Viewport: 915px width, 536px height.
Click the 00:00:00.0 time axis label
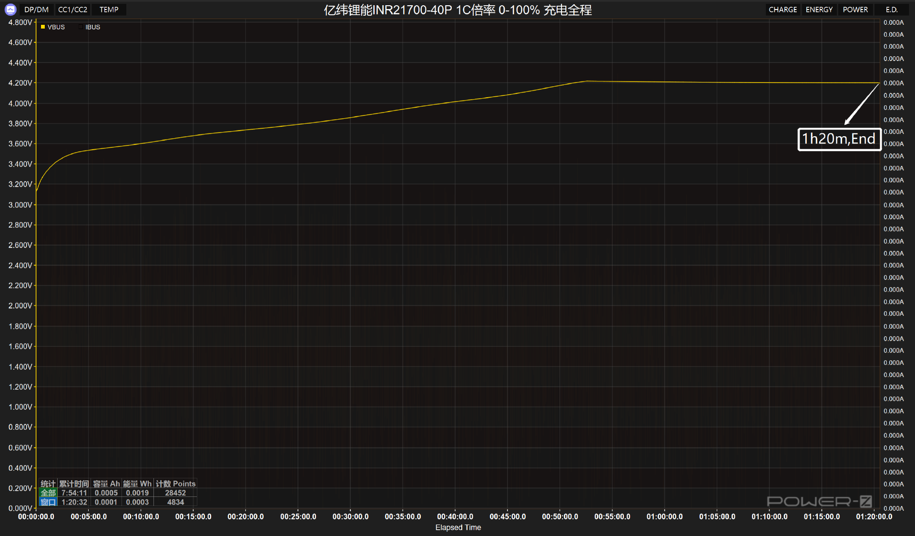(x=36, y=516)
